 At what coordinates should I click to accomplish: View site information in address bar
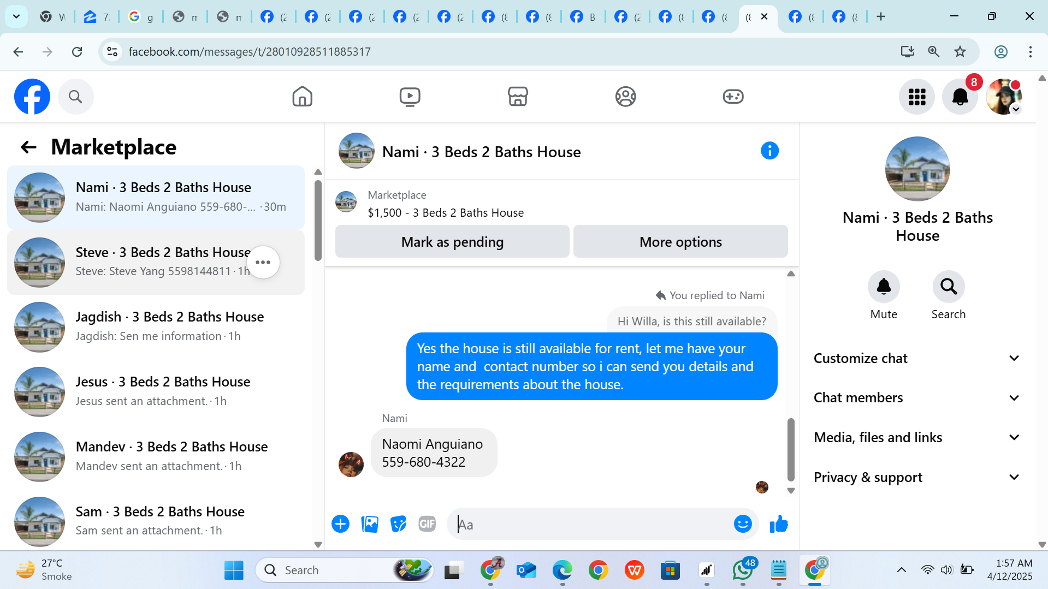(112, 52)
